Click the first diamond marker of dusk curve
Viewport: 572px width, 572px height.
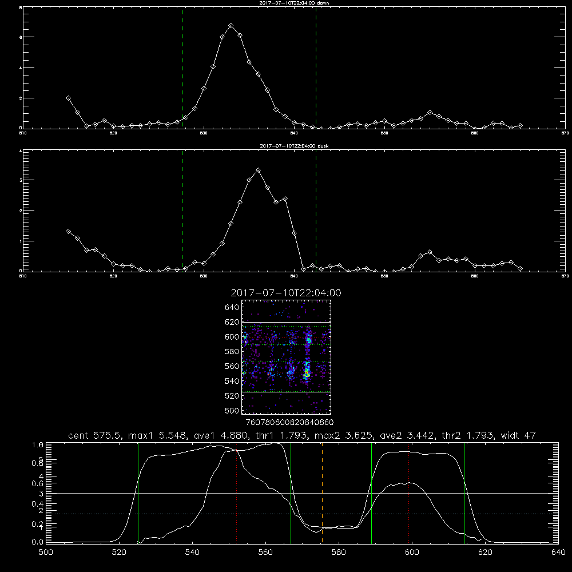[x=68, y=231]
